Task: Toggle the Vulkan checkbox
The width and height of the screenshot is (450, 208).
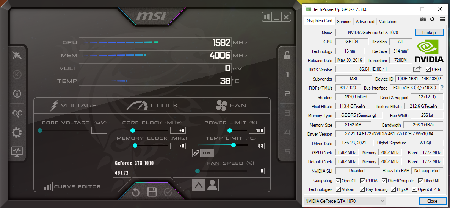Action: click(338, 189)
